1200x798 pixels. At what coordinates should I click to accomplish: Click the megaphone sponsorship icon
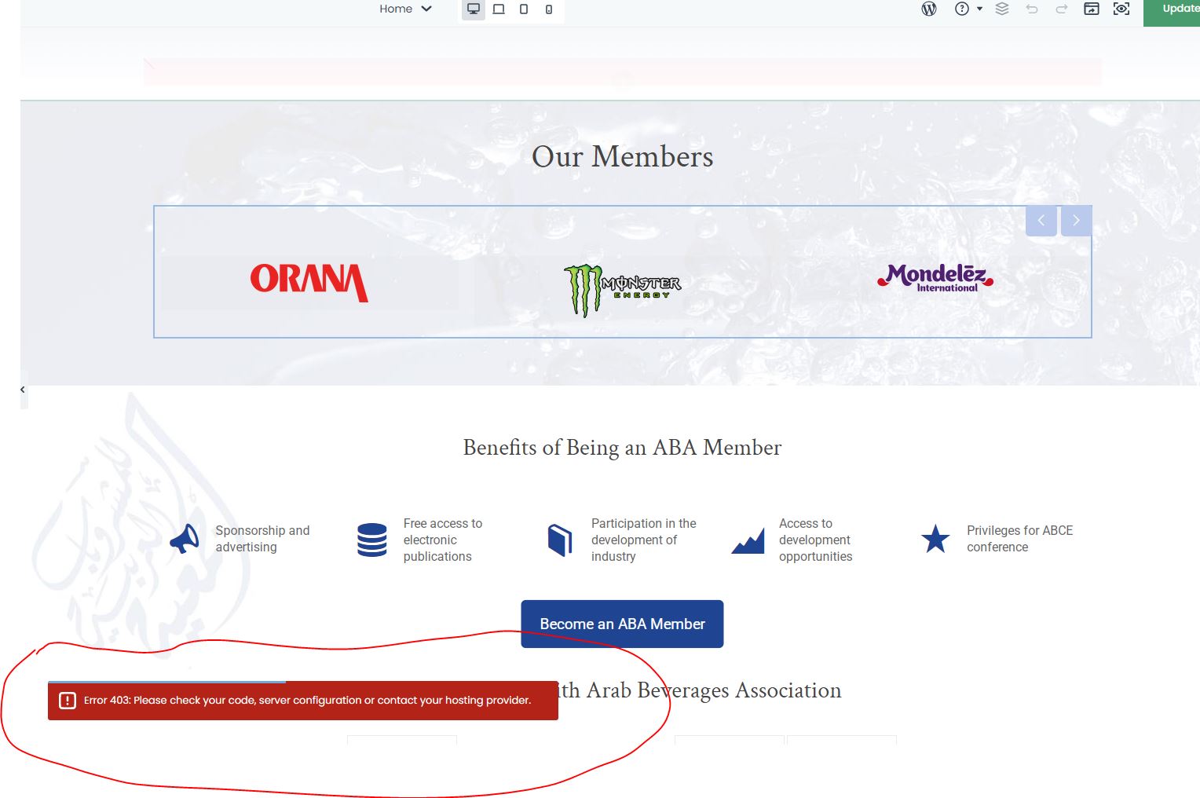click(x=185, y=539)
